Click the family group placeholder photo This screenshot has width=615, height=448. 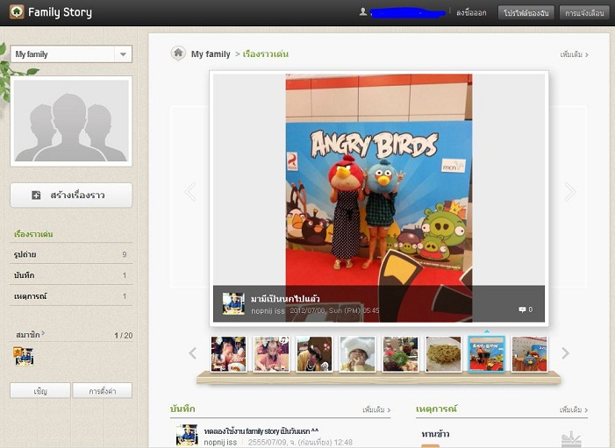[71, 121]
